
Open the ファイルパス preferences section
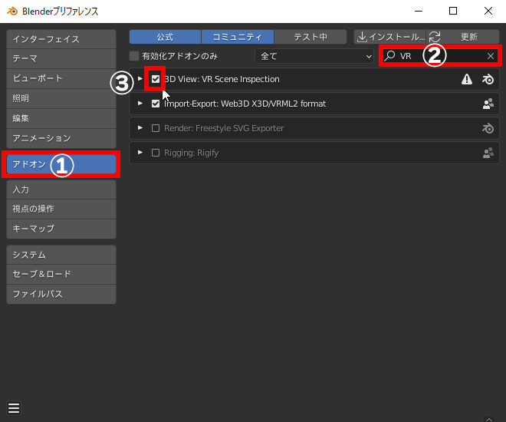[61, 294]
